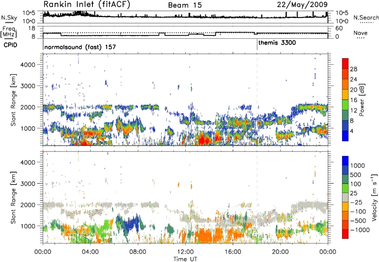Click the '3000' tick of the velocity panel
The image size is (379, 262).
click(x=28, y=183)
